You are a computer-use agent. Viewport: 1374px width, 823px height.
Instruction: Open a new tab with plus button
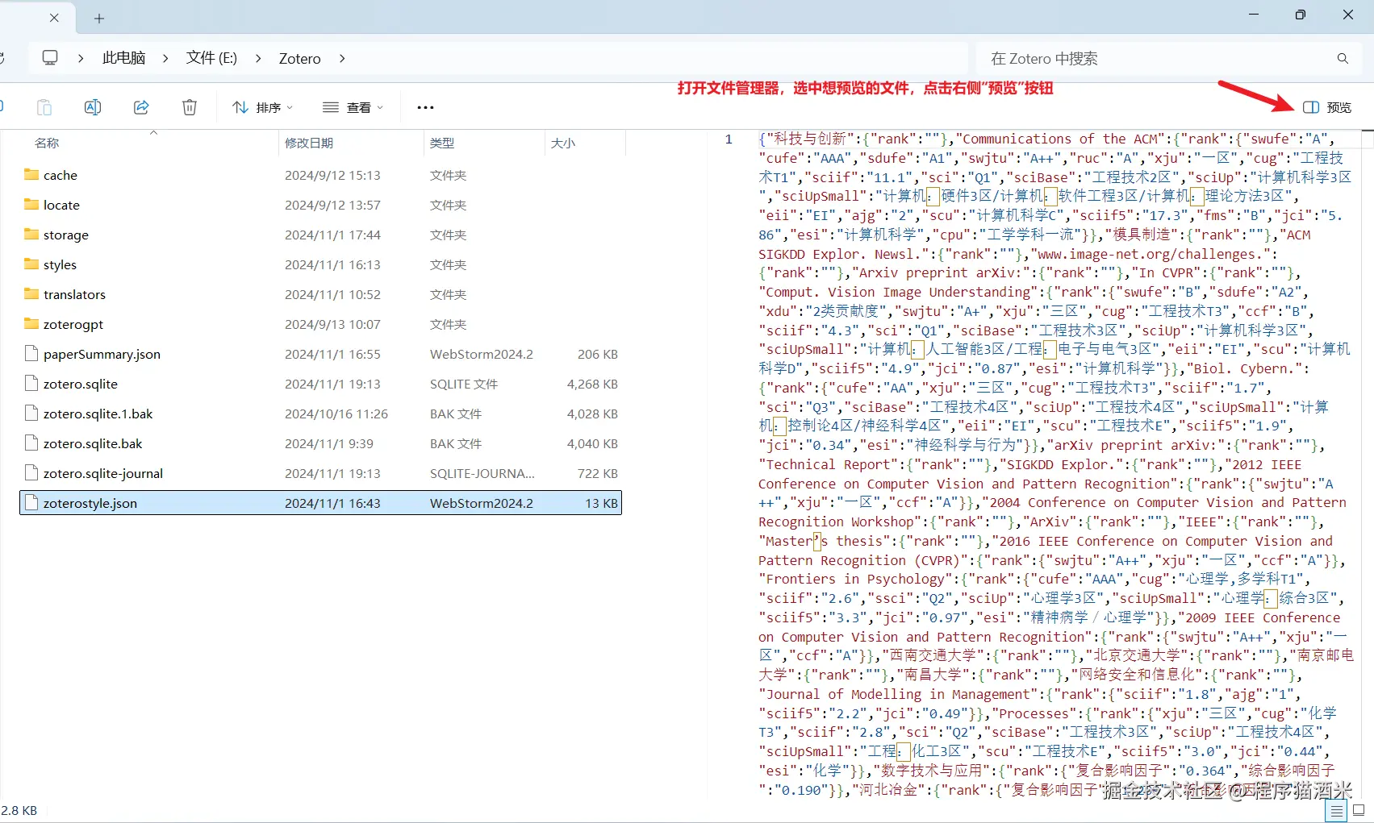point(99,18)
